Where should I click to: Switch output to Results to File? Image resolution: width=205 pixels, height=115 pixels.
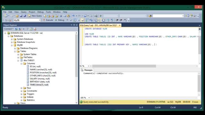(103, 20)
